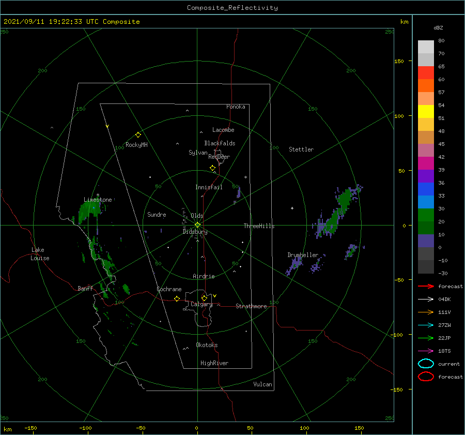Image resolution: width=465 pixels, height=435 pixels.
Task: Click the Sundre town label
Action: pyautogui.click(x=157, y=214)
